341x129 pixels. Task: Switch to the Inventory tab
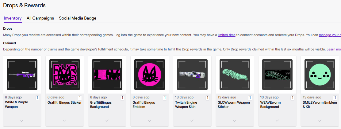[13, 18]
